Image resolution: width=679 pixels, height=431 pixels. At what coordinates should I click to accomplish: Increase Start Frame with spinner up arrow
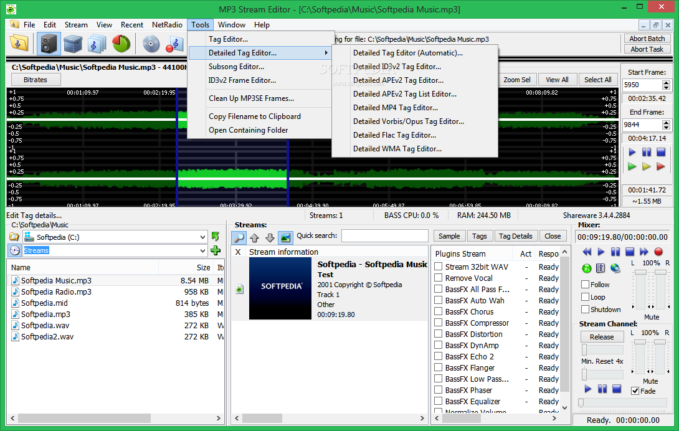[666, 82]
